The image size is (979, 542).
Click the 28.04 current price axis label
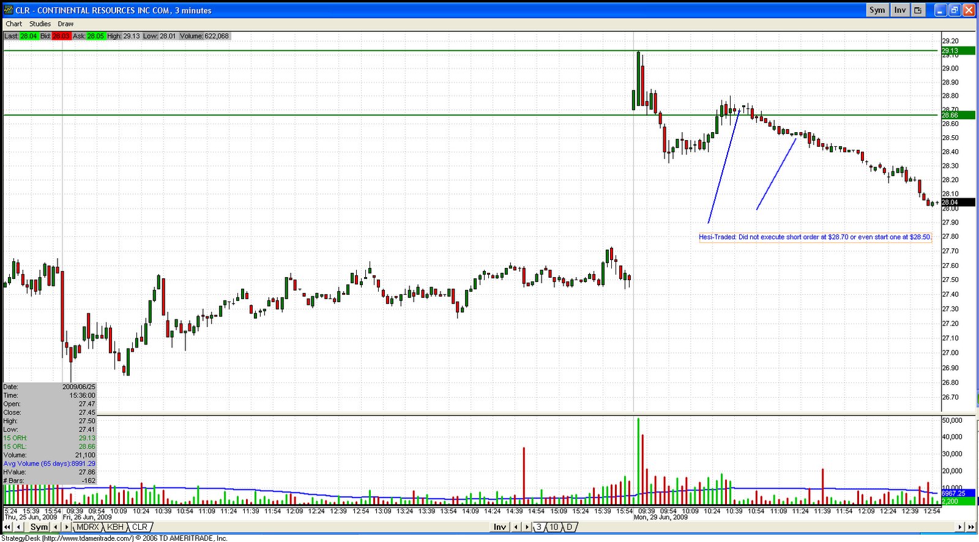(x=958, y=202)
